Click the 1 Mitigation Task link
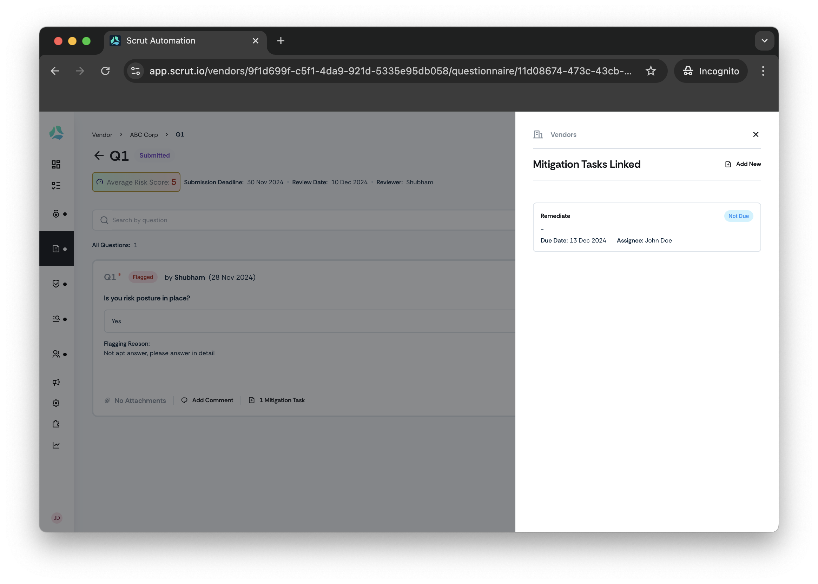This screenshot has height=584, width=818. coord(277,400)
